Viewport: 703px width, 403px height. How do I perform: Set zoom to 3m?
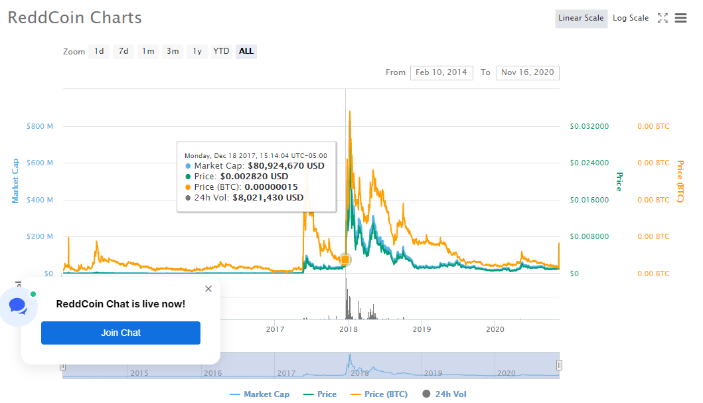pyautogui.click(x=173, y=51)
